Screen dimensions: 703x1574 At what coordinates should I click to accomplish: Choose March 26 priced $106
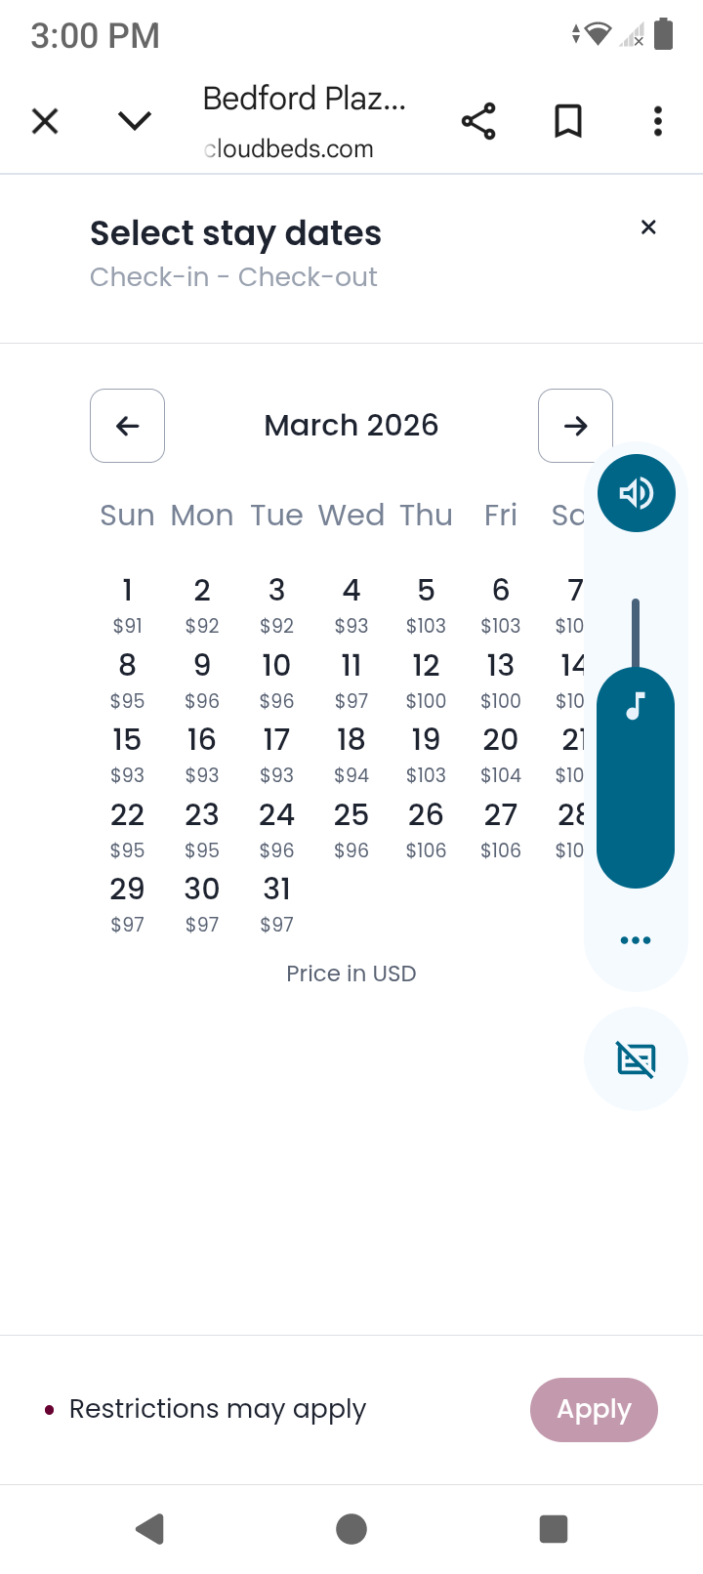pos(426,828)
